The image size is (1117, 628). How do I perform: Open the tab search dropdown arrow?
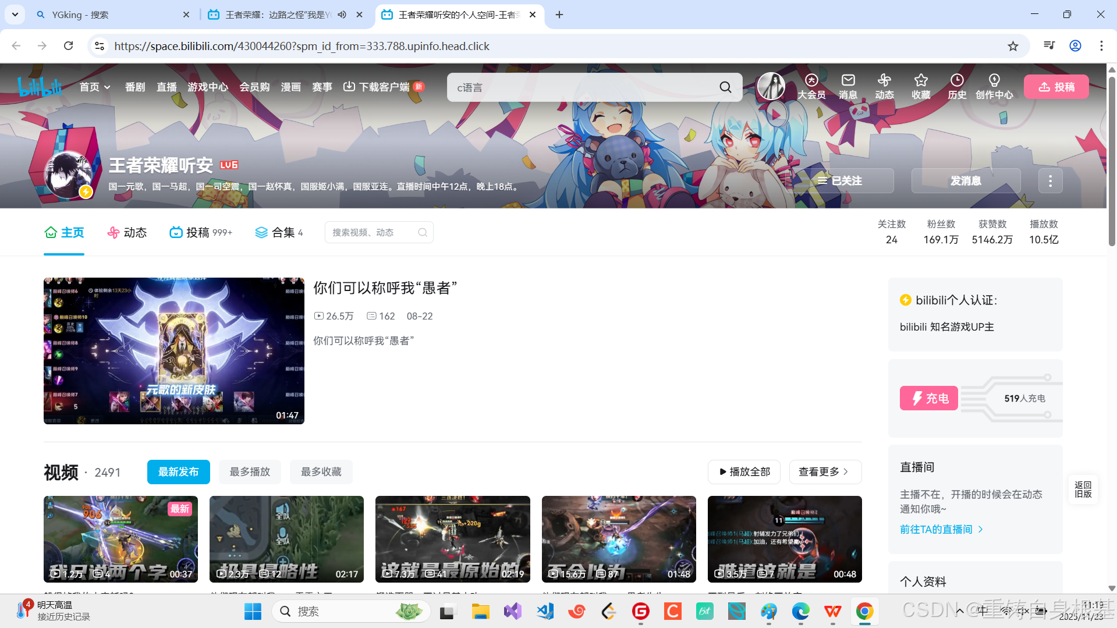(15, 15)
